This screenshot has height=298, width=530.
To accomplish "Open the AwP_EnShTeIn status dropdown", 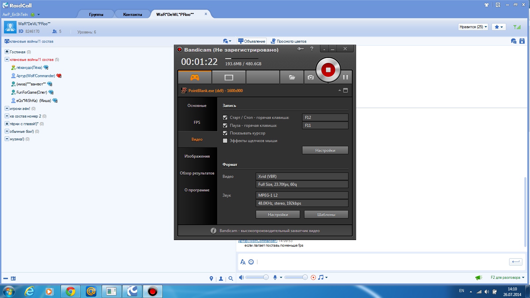I will point(38,15).
